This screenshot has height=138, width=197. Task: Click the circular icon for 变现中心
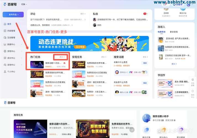[x=5, y=51]
